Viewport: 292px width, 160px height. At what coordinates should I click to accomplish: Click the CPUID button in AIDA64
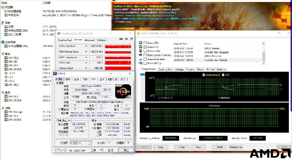click(x=220, y=147)
